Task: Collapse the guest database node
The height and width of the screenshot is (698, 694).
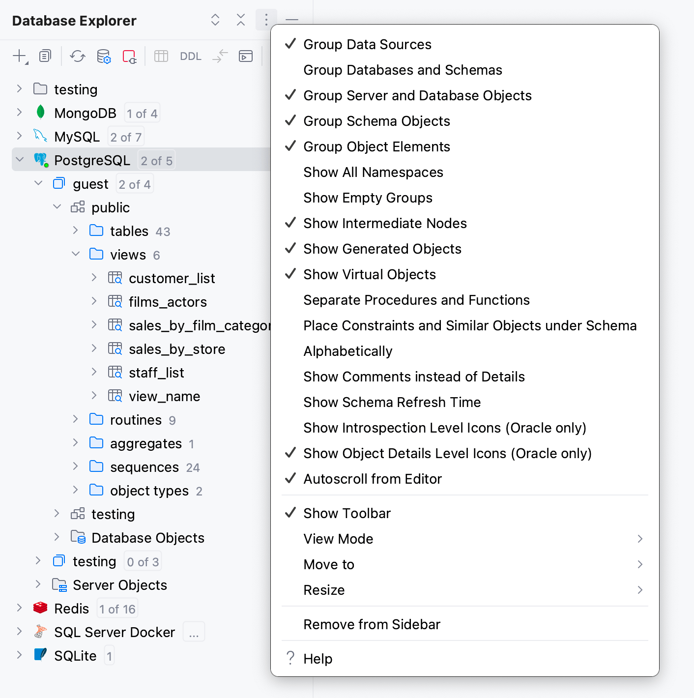Action: coord(38,183)
